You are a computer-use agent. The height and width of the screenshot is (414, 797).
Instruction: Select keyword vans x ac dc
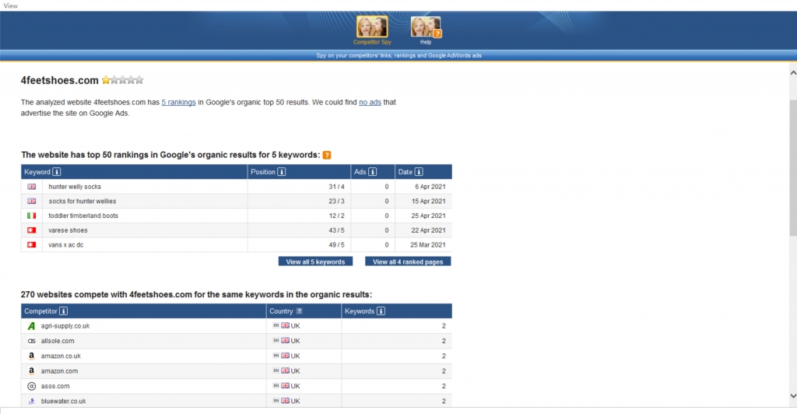coord(66,245)
